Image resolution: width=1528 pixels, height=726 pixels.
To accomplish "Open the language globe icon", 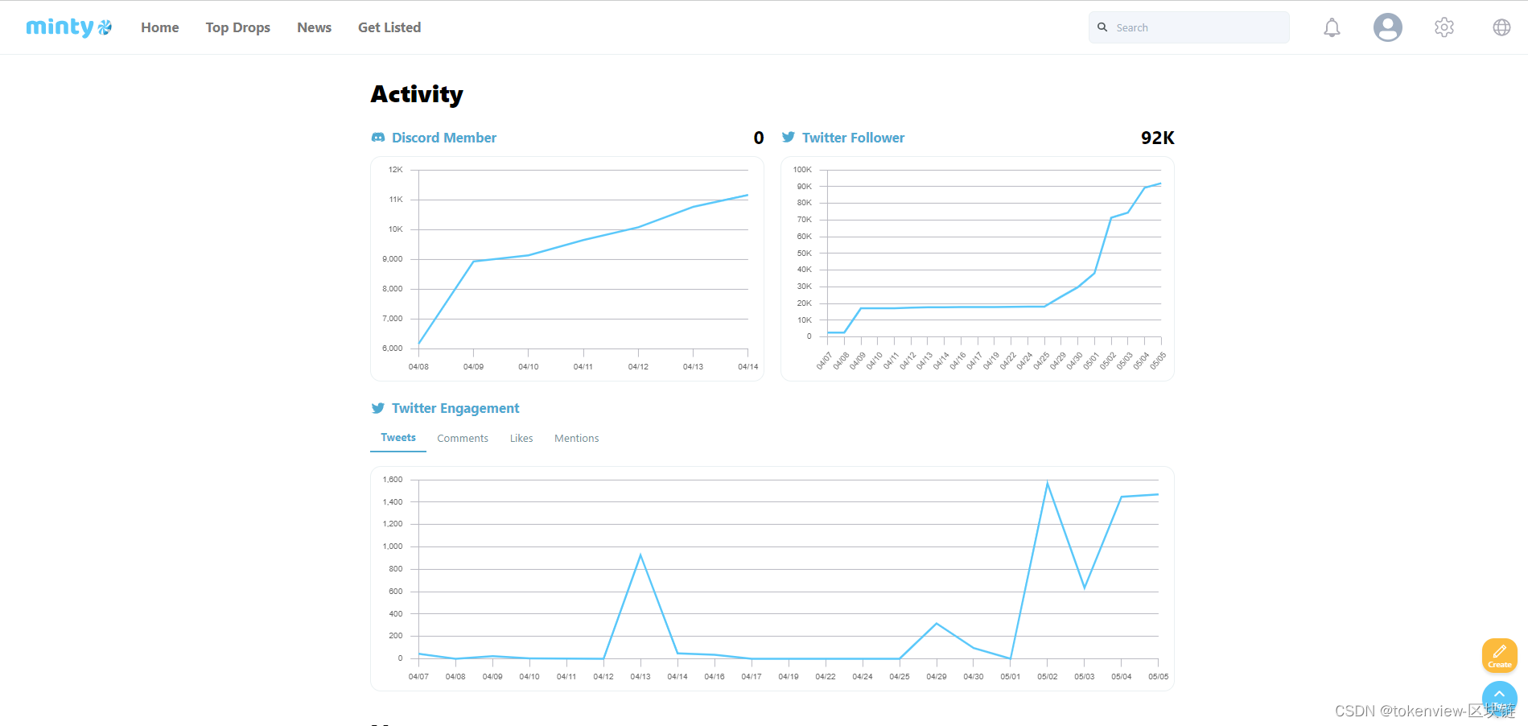I will [1501, 27].
